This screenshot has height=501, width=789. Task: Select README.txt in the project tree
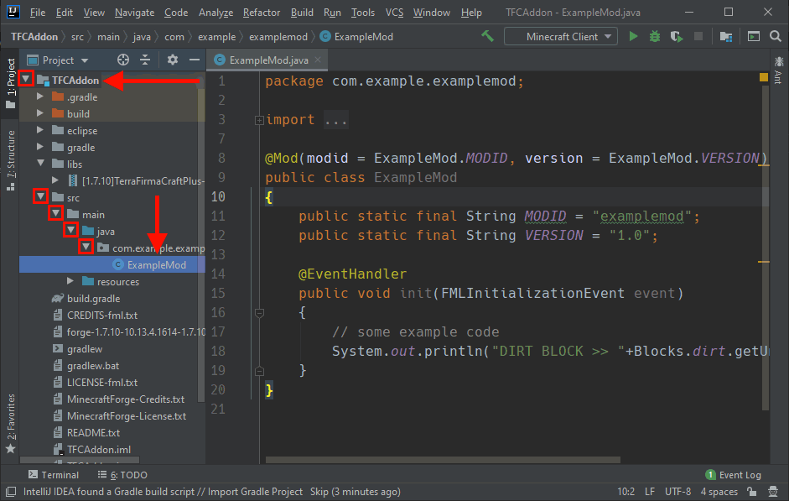tap(94, 432)
